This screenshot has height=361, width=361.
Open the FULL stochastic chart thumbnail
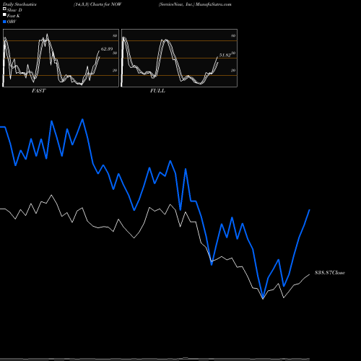pos(179,58)
